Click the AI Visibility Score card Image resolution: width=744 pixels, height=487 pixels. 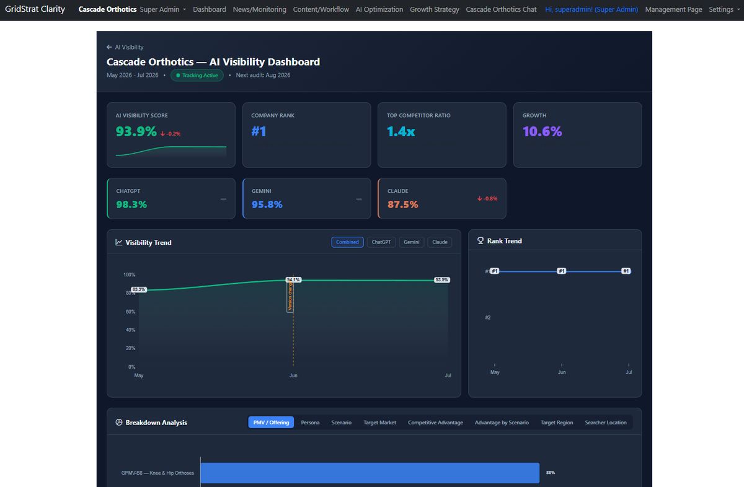coord(171,135)
